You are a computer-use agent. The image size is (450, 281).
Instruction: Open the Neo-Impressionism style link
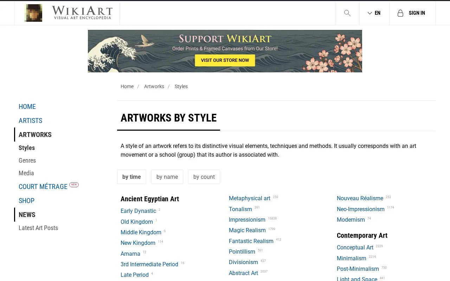[x=361, y=209]
